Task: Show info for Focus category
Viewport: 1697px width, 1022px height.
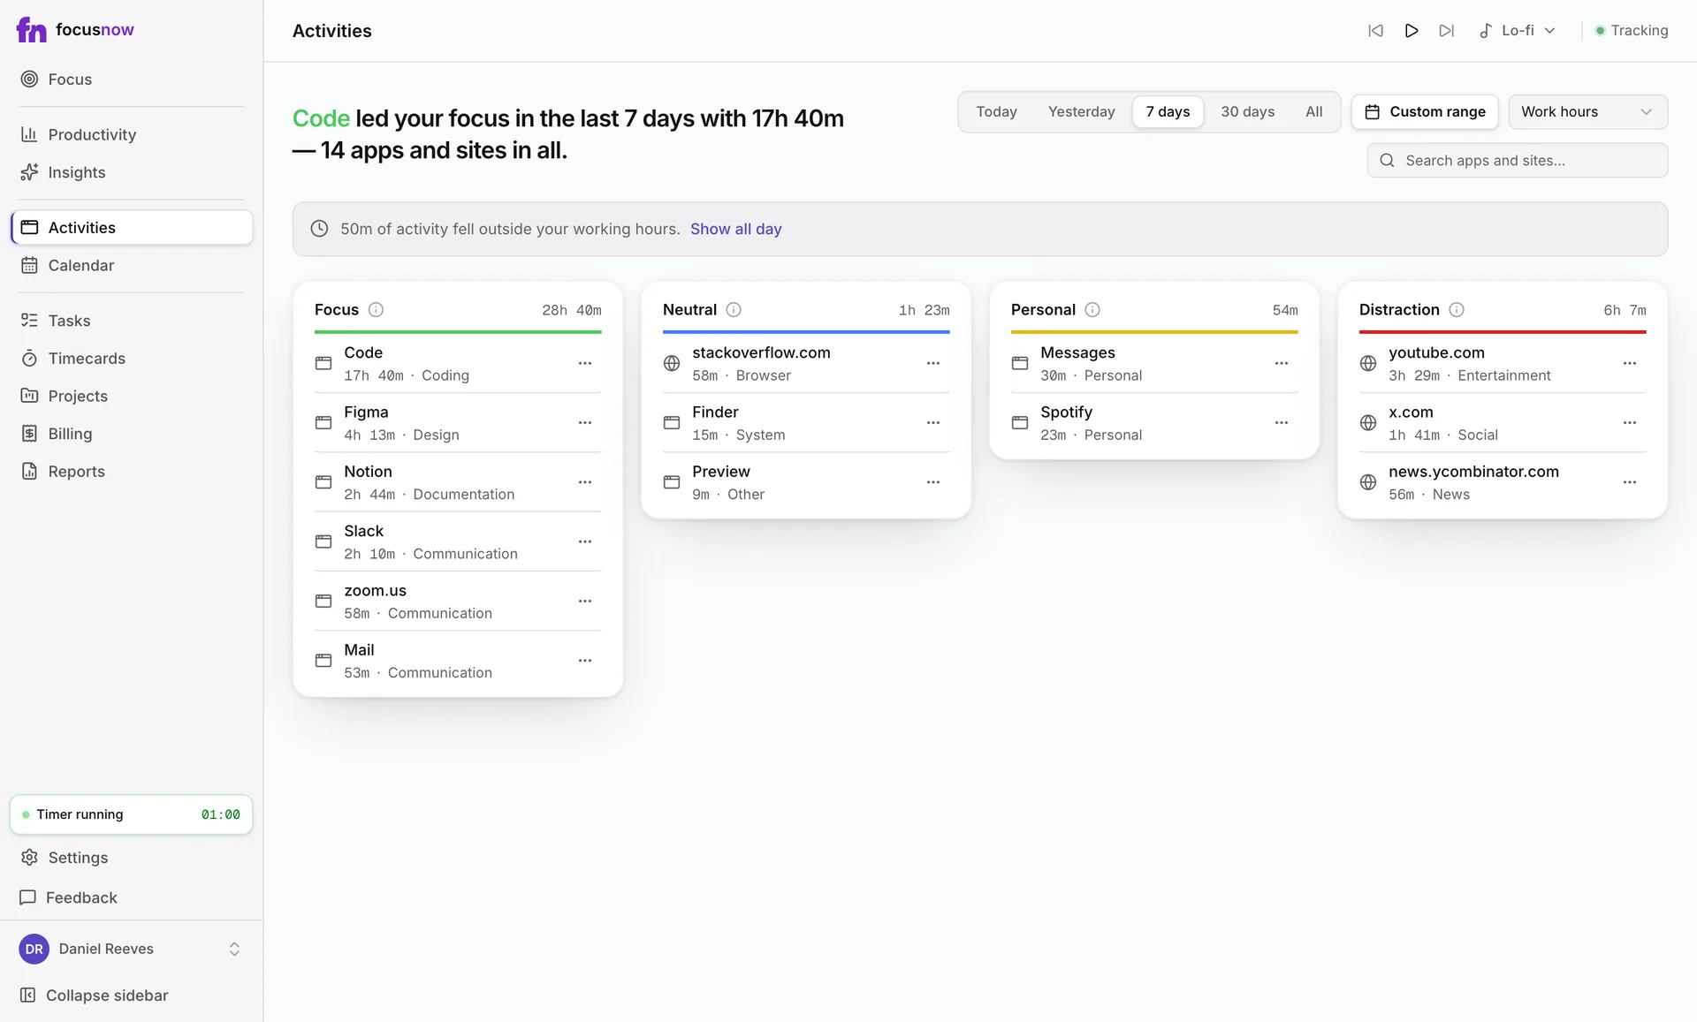Action: 376,310
